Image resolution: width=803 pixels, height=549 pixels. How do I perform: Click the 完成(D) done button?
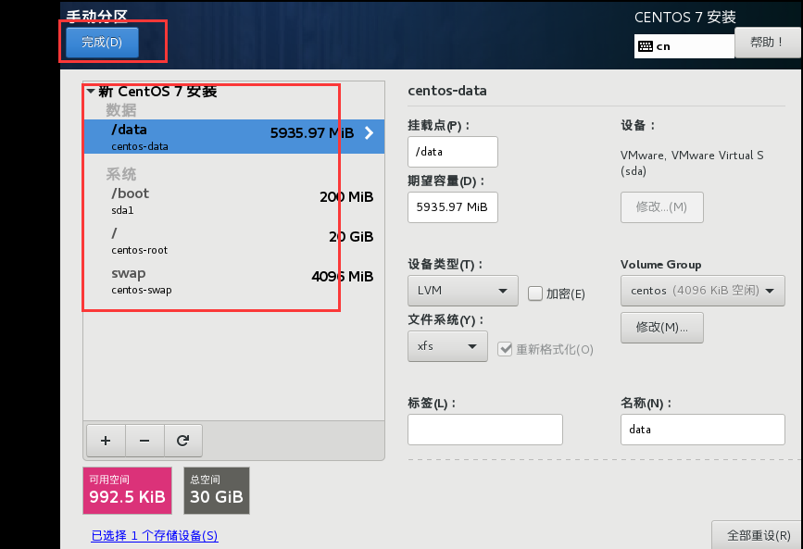(102, 42)
